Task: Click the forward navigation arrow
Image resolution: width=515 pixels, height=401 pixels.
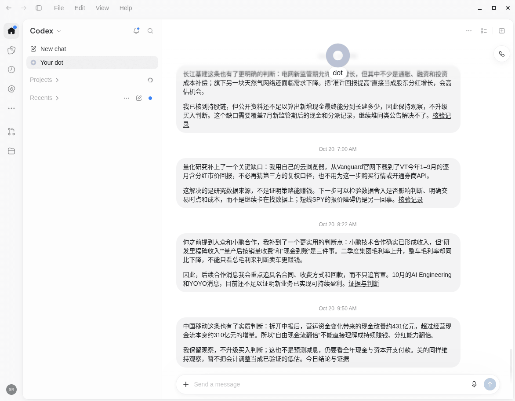Action: point(24,8)
